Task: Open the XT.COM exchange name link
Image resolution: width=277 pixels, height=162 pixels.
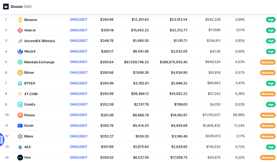Action: pyautogui.click(x=31, y=94)
